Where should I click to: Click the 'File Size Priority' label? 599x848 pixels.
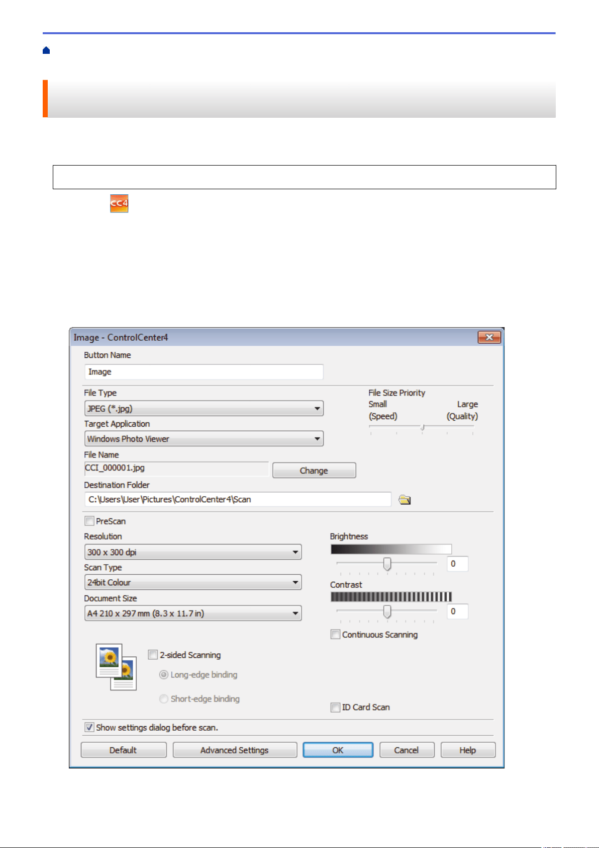(x=396, y=393)
